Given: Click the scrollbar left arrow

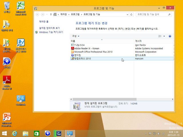Looking at the screenshot, I should 71,99.
